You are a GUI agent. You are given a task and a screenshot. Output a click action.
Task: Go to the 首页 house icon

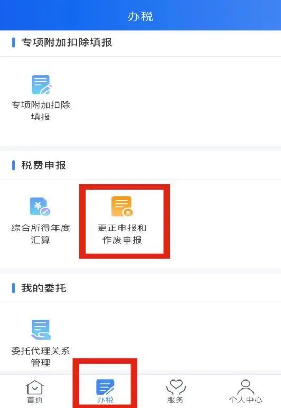coord(35,387)
